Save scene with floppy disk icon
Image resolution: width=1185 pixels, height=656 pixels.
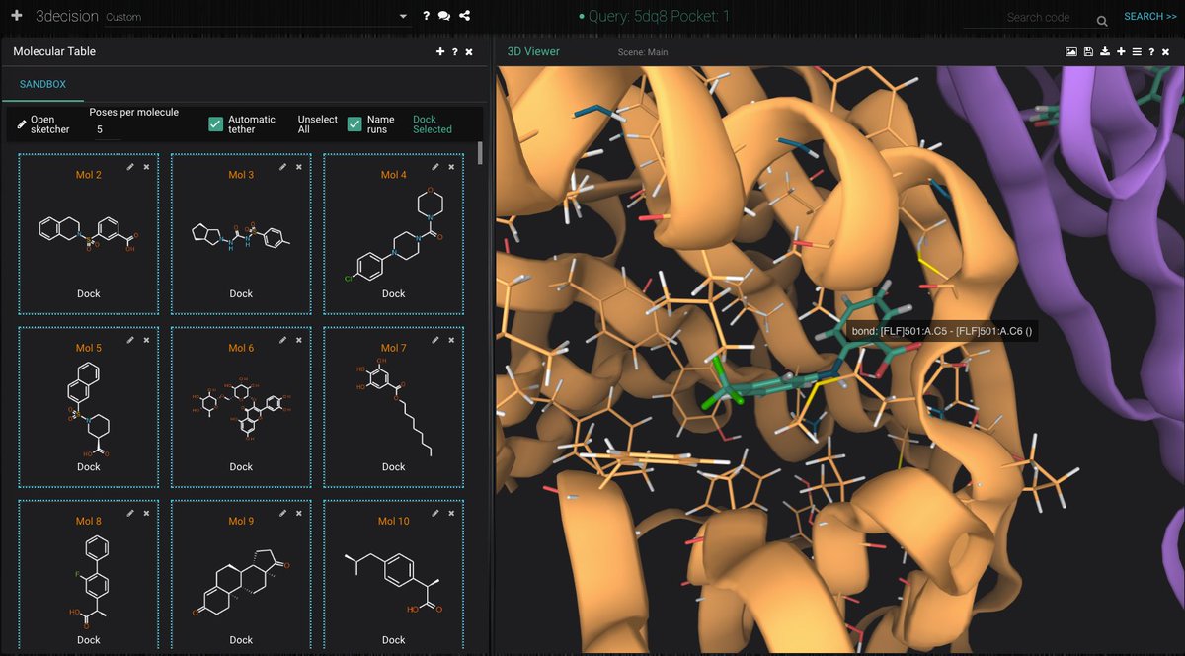(1088, 51)
